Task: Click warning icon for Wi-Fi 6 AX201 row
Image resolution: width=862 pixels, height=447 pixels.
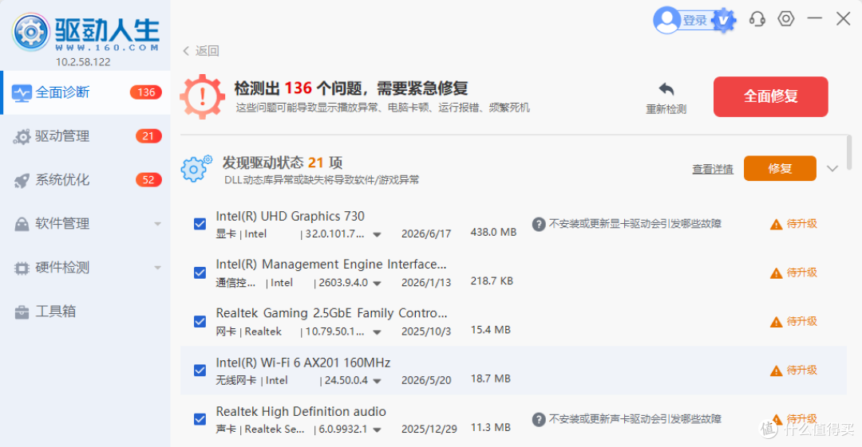Action: coord(777,371)
